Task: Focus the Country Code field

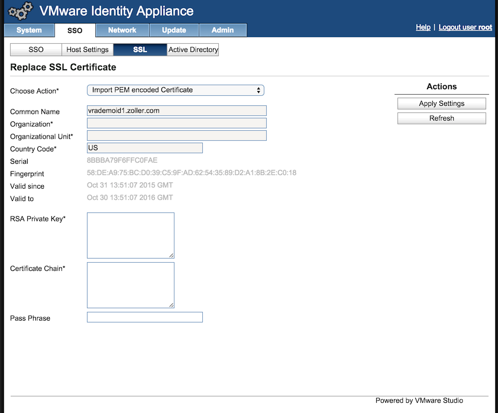Action: click(x=144, y=148)
